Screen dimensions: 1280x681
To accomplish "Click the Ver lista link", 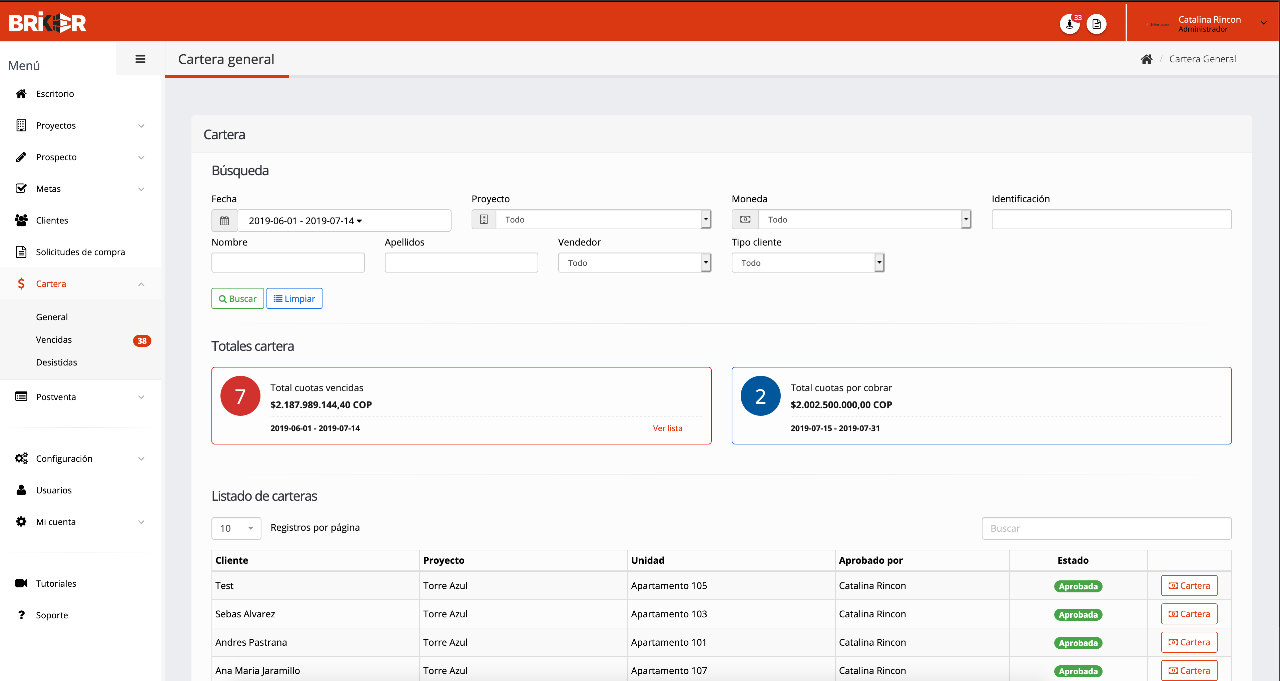I will click(667, 428).
